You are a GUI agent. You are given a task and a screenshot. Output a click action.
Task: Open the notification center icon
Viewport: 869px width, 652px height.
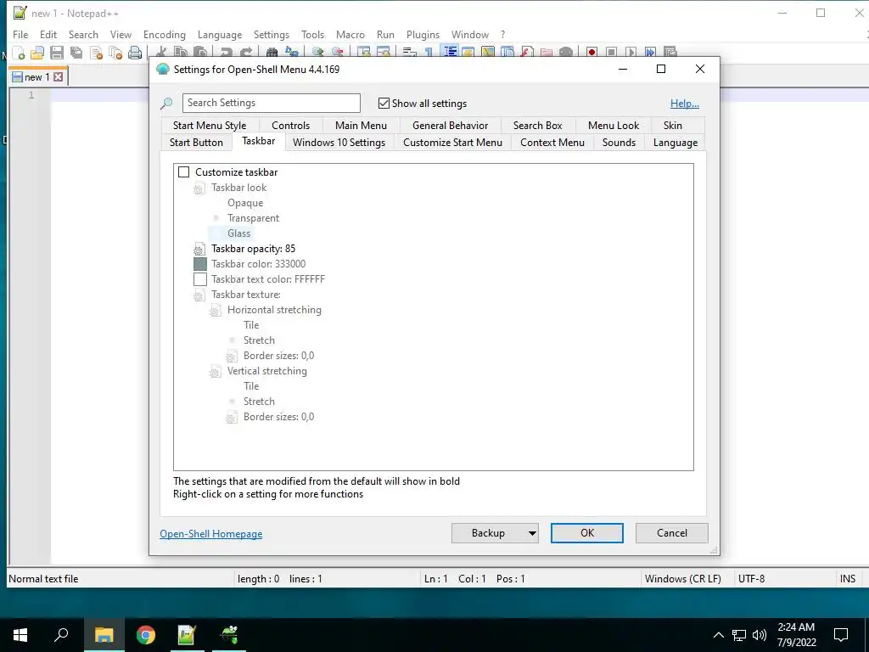click(841, 635)
